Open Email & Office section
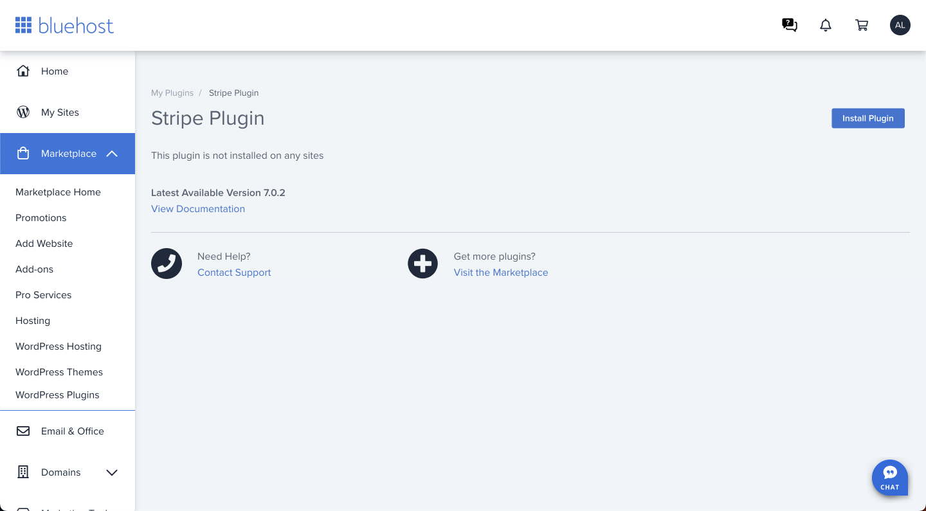Viewport: 926px width, 511px height. 72,431
